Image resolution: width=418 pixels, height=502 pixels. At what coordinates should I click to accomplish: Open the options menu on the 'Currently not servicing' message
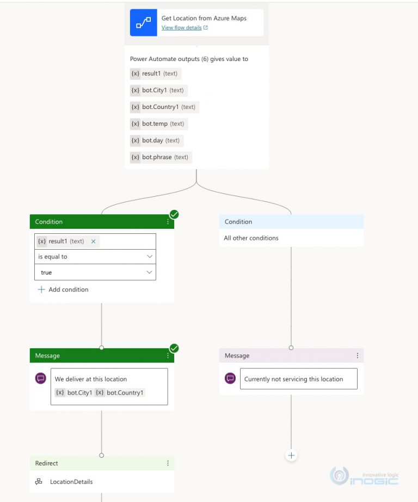358,355
